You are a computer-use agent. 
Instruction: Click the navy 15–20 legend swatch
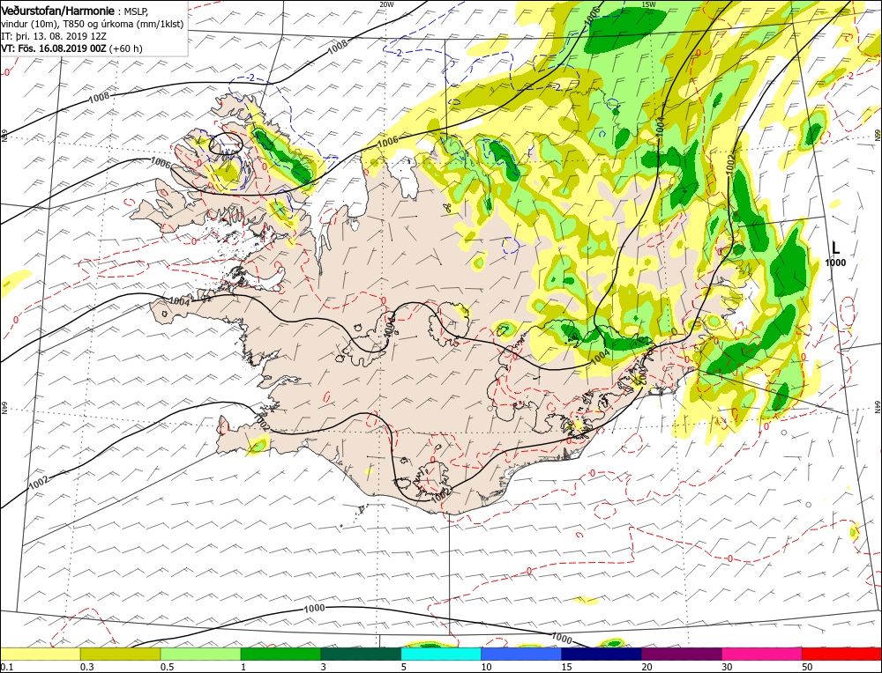(x=602, y=654)
